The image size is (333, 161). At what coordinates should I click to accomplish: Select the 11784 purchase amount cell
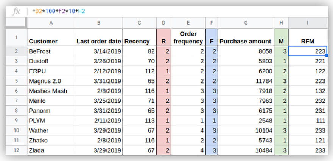(246, 81)
